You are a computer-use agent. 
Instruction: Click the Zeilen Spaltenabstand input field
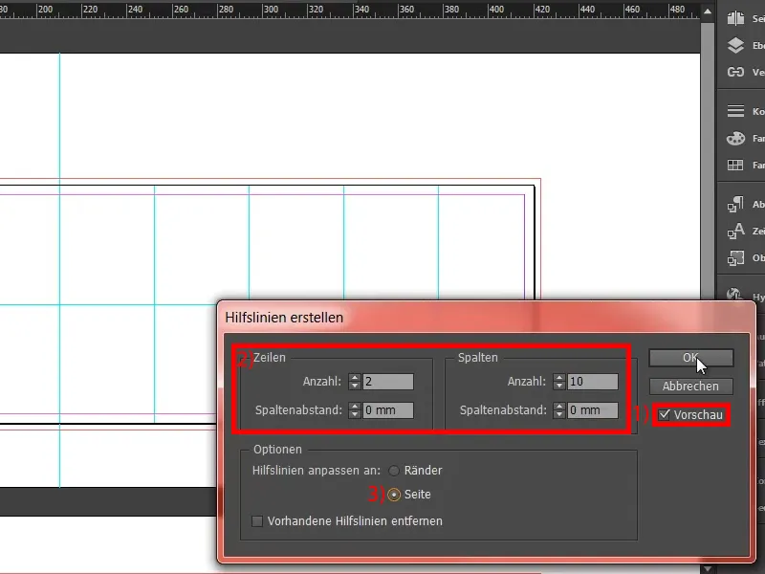tap(388, 410)
